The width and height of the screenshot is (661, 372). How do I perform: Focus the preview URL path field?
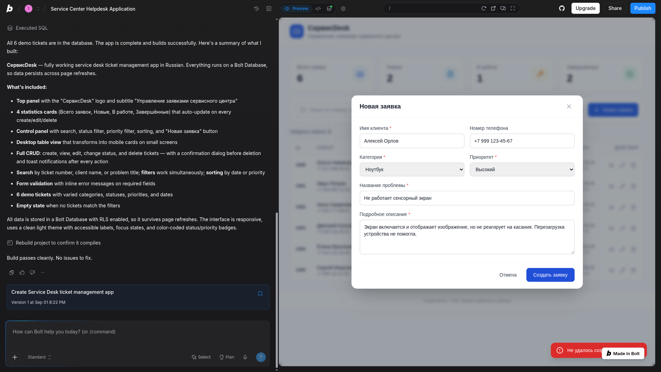click(432, 8)
